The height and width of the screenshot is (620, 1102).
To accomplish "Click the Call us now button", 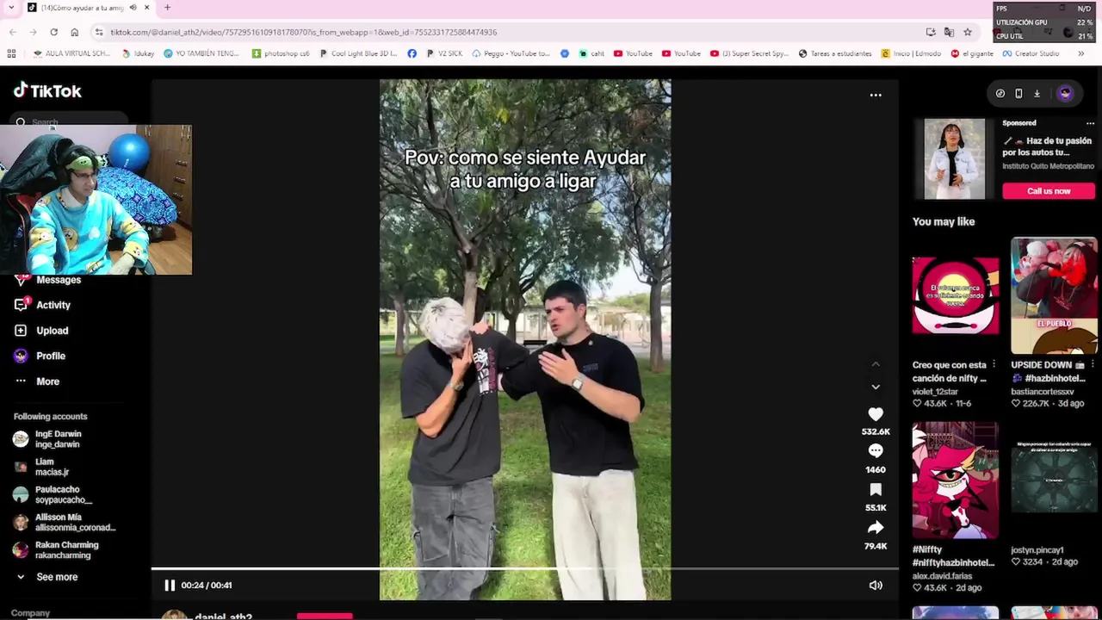I will tap(1049, 191).
